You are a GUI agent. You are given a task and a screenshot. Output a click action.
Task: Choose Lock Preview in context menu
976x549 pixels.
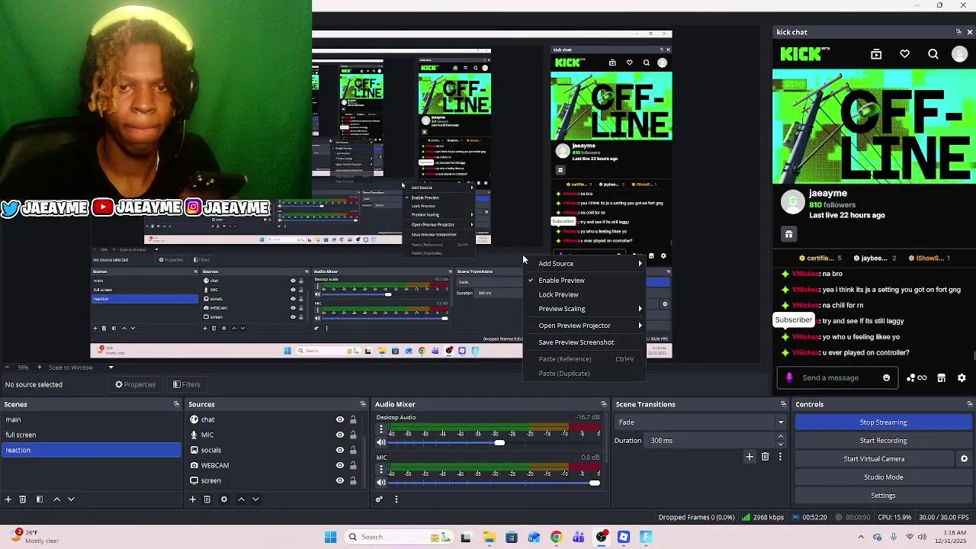pyautogui.click(x=584, y=295)
